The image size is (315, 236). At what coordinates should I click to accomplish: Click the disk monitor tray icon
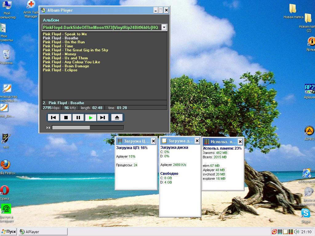pos(285,232)
